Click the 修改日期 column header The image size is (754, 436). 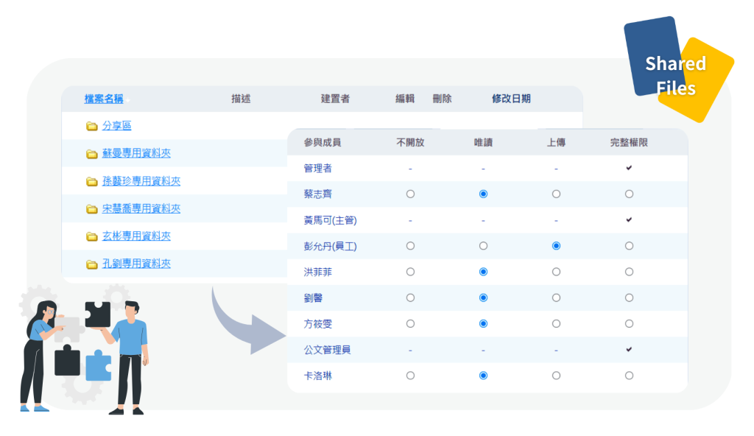pyautogui.click(x=511, y=99)
